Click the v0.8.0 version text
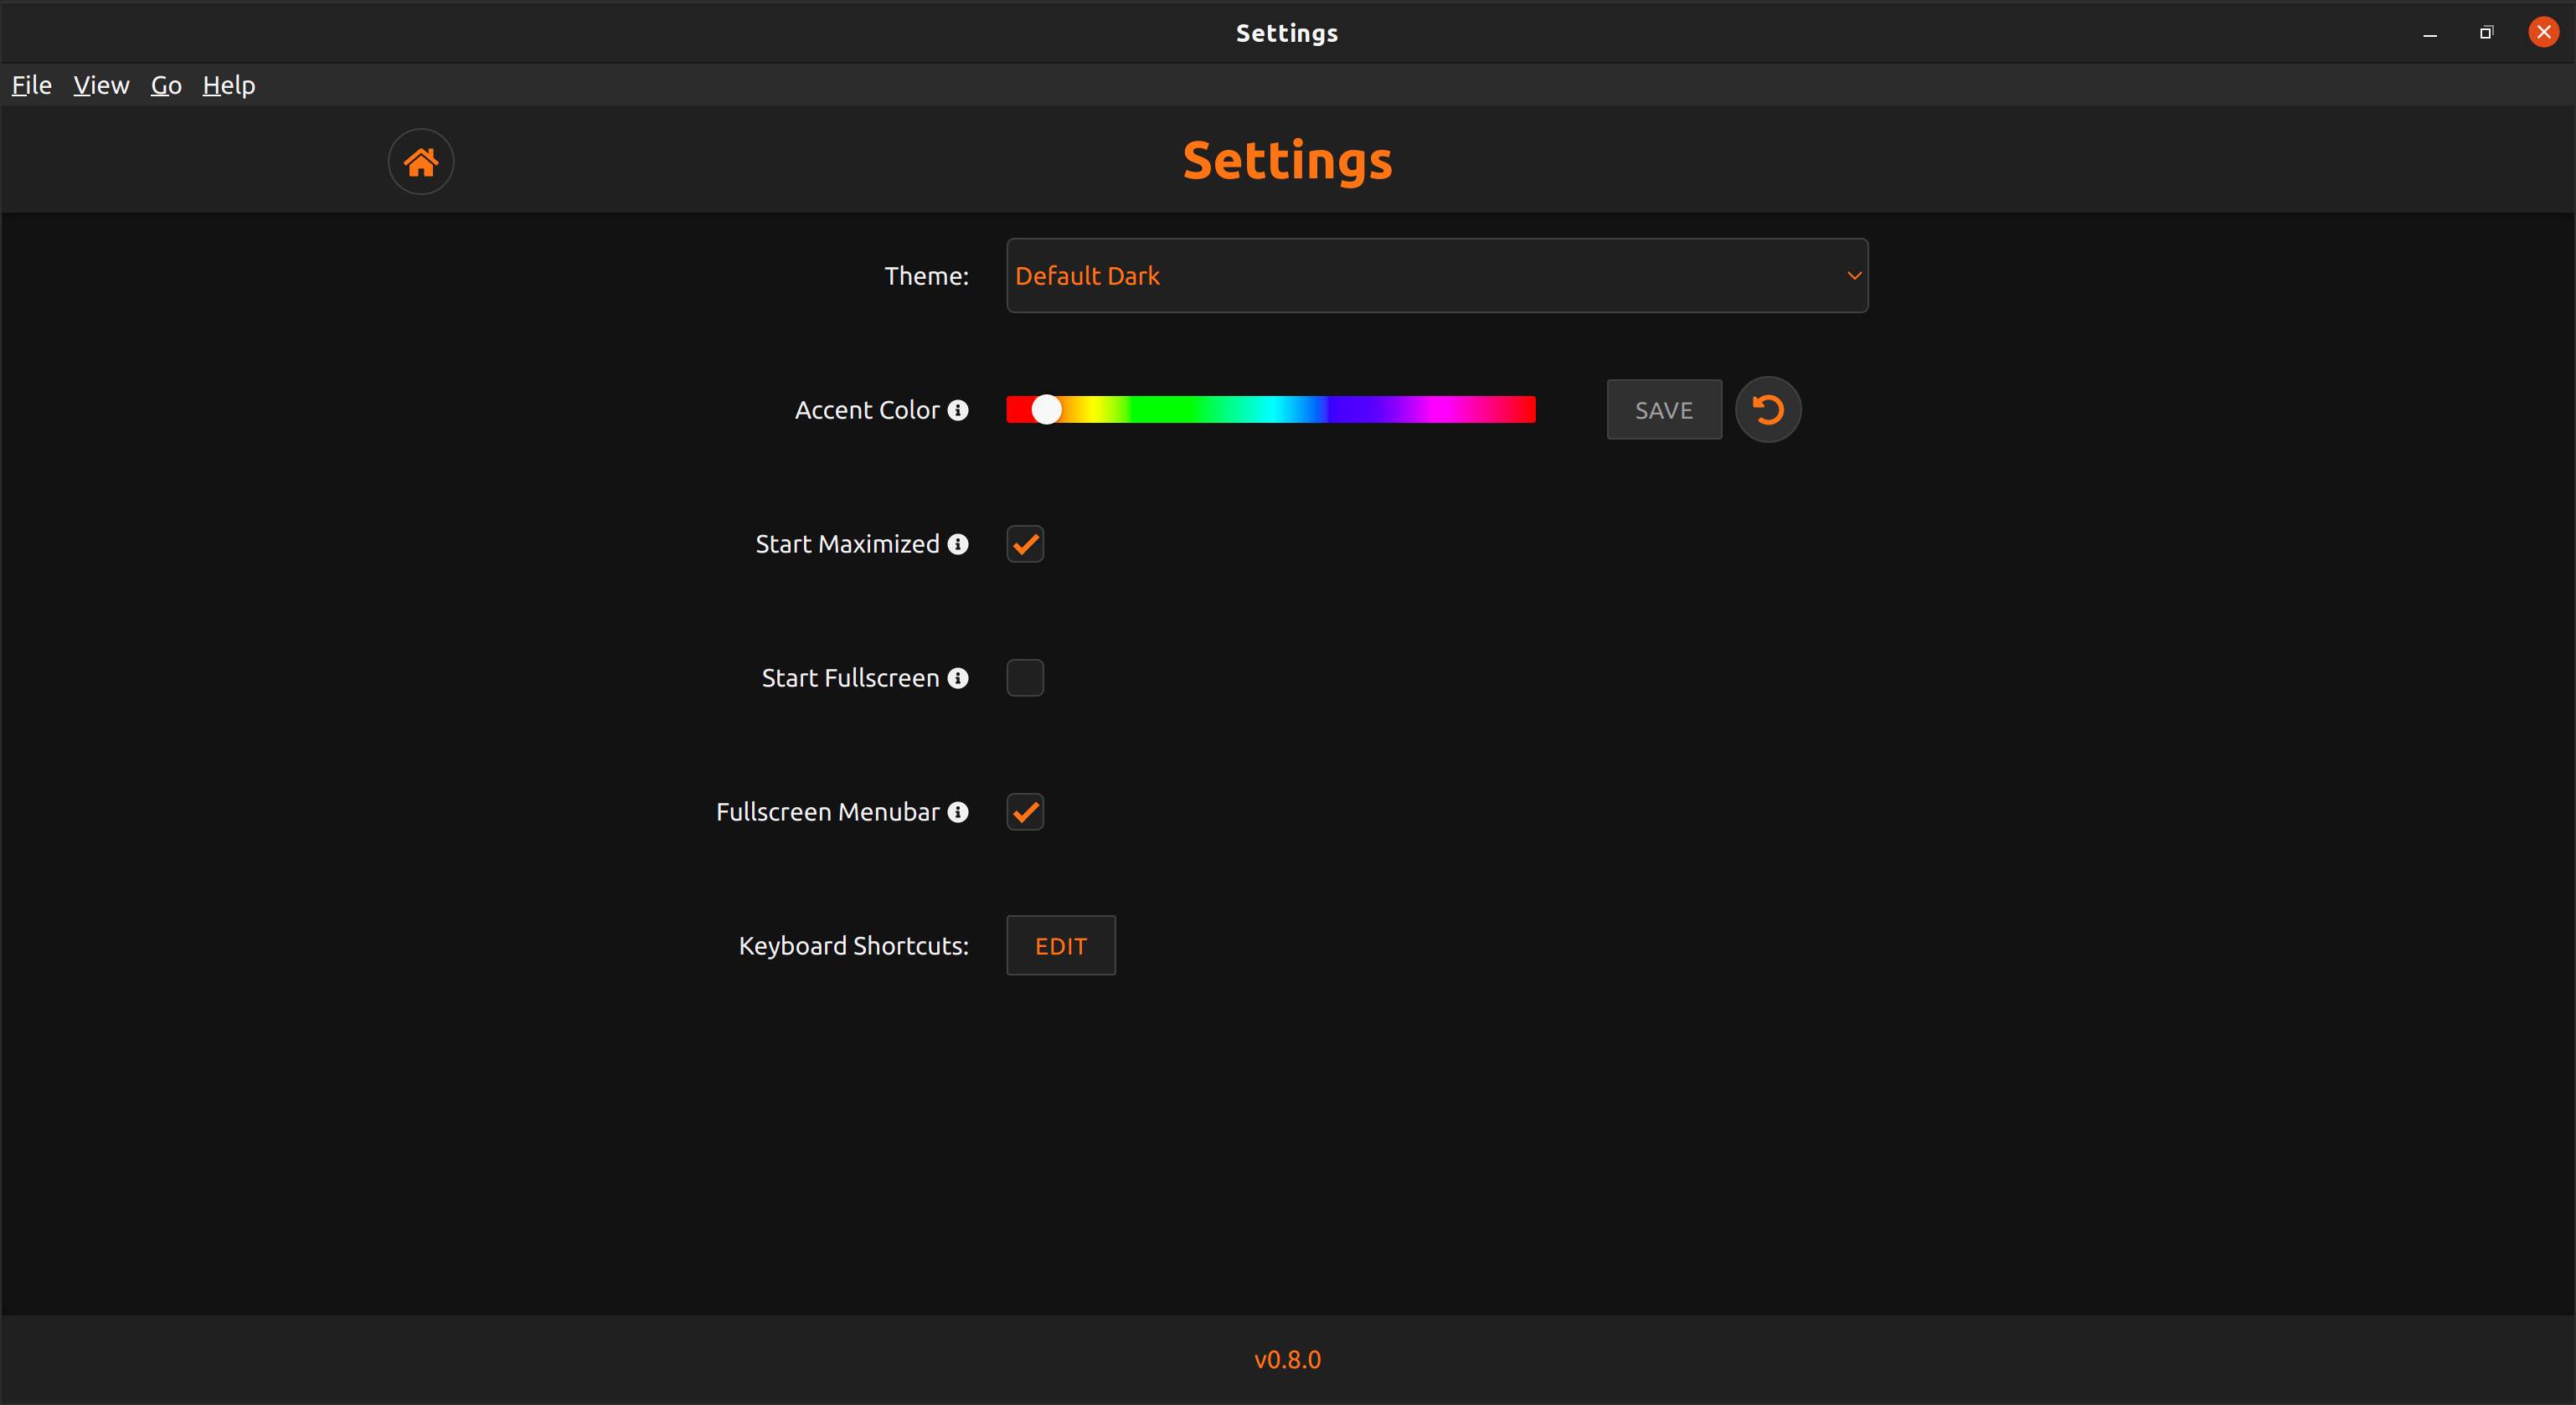 [x=1287, y=1359]
